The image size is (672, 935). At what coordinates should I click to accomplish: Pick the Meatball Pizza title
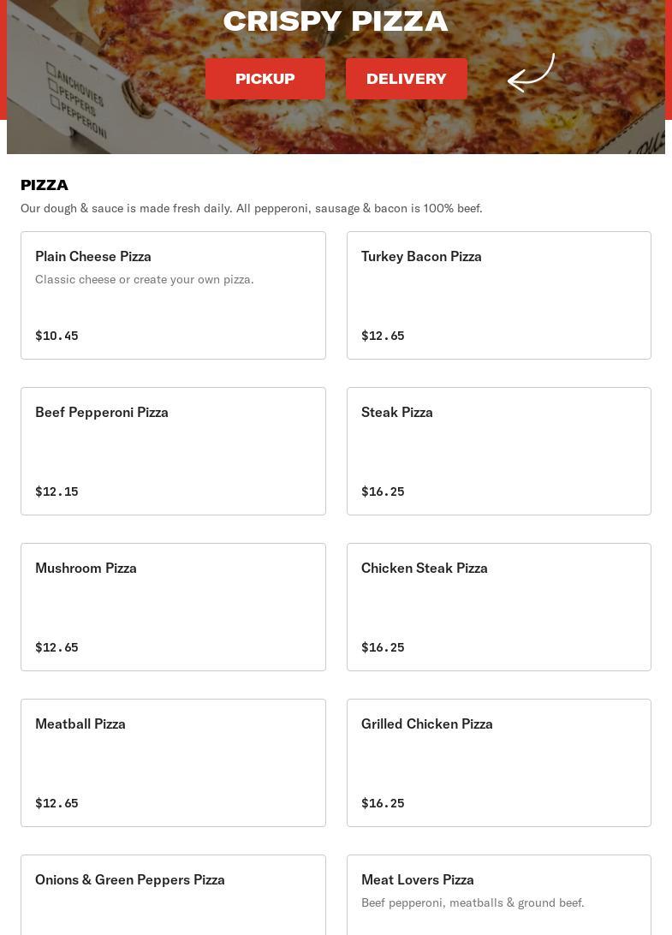click(x=80, y=724)
